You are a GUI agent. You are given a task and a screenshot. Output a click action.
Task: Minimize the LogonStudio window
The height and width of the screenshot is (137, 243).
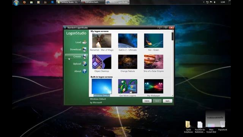pyautogui.click(x=160, y=28)
